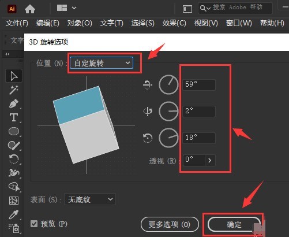The image size is (289, 237).
Task: Open the 帮助(H) menu
Action: 272,23
